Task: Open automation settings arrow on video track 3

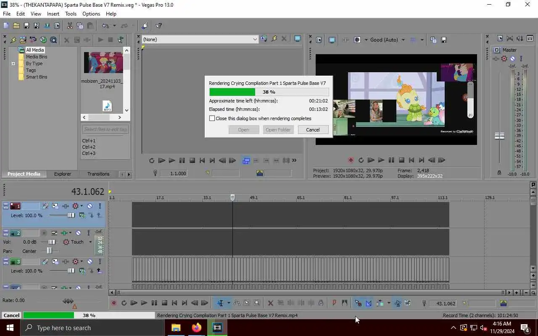Action: (82, 262)
